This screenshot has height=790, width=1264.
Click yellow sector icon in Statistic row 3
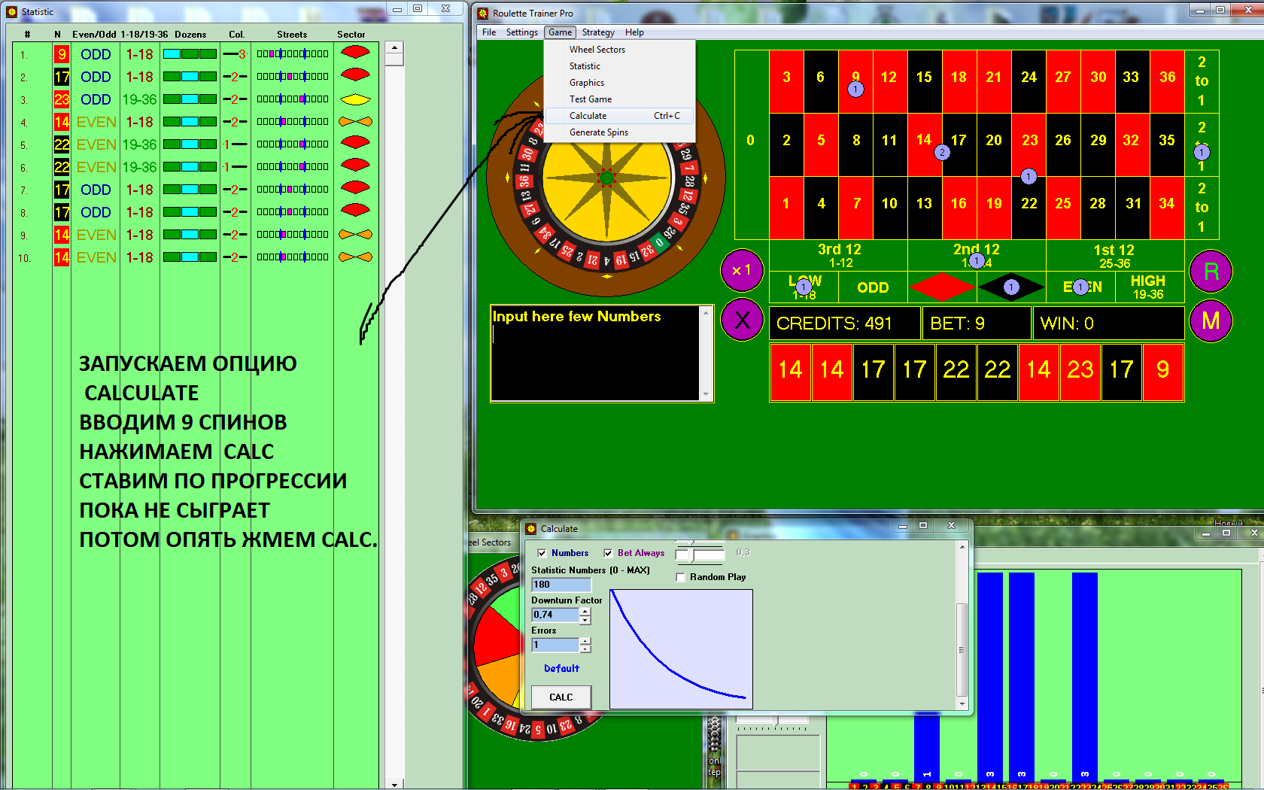point(356,99)
